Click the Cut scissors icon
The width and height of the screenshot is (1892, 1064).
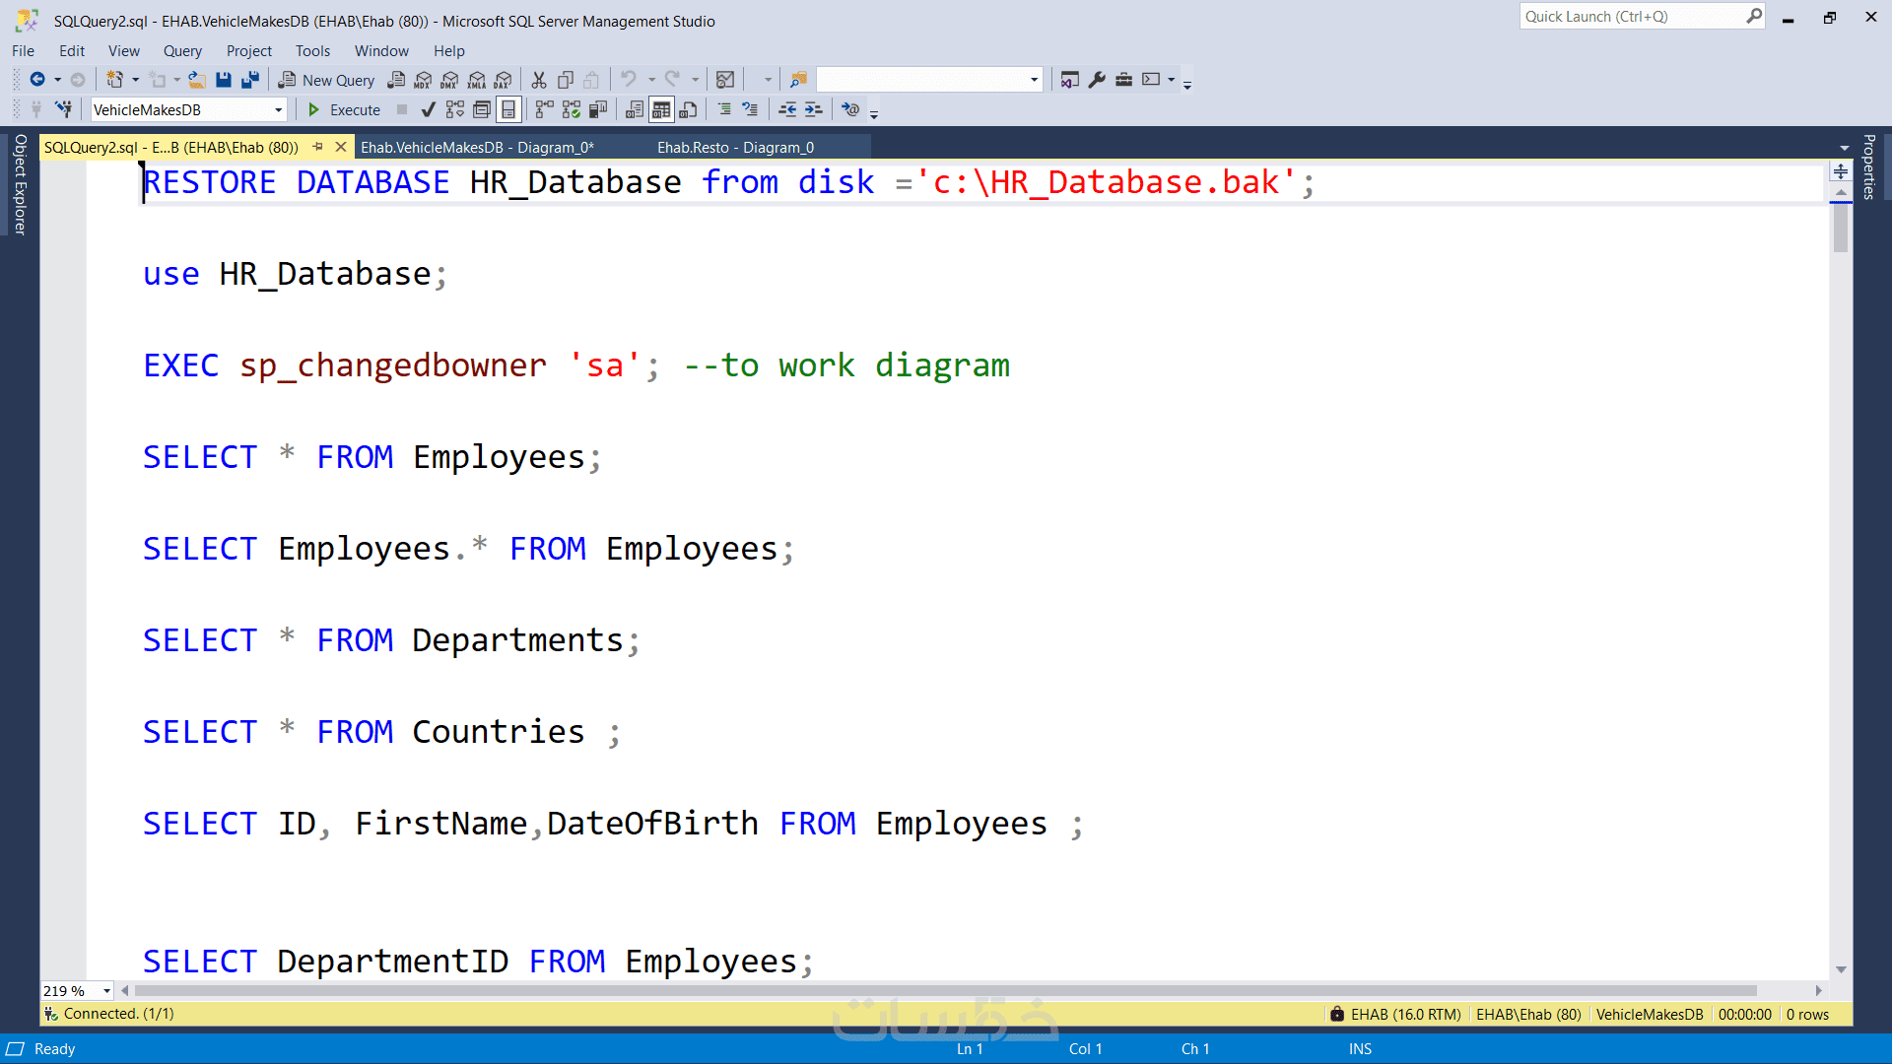(539, 80)
